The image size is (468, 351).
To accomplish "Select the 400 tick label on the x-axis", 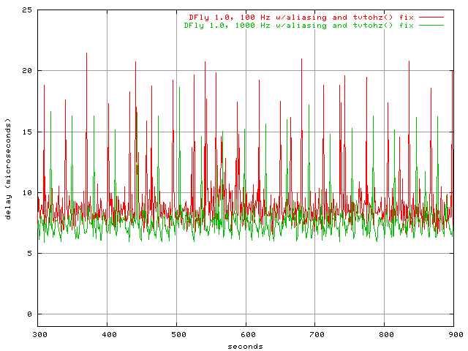I will (107, 334).
